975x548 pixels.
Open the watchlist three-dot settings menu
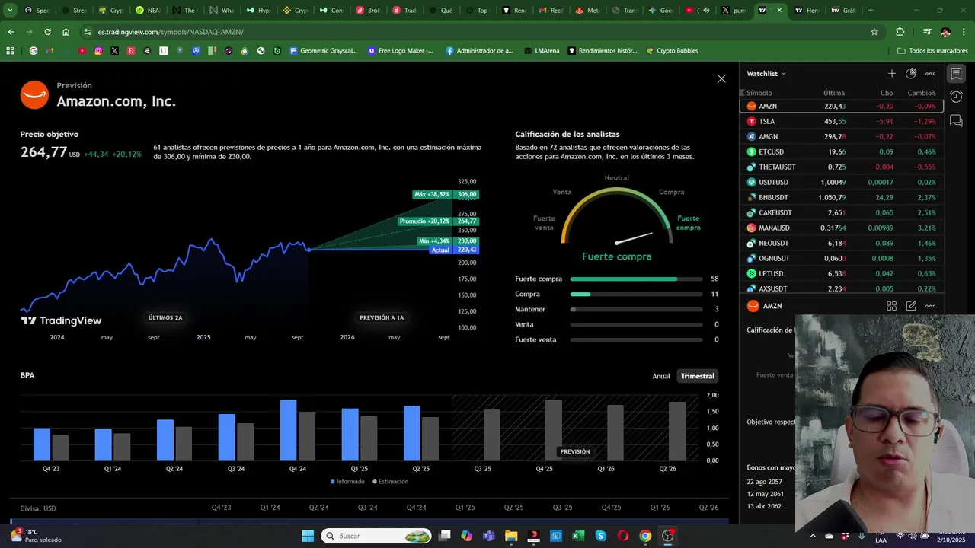[x=930, y=74]
